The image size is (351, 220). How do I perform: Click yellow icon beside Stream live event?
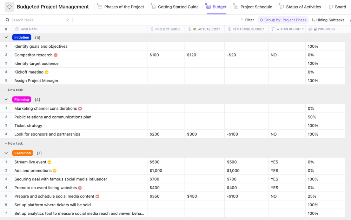click(x=49, y=162)
